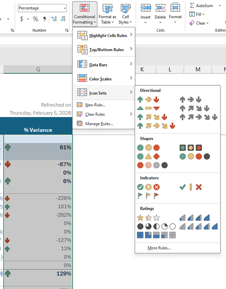Image resolution: width=226 pixels, height=289 pixels.
Task: Click the New Rule... option
Action: tap(95, 105)
